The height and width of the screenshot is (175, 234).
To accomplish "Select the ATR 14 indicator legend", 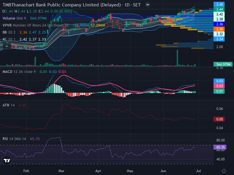I will click(x=8, y=105).
